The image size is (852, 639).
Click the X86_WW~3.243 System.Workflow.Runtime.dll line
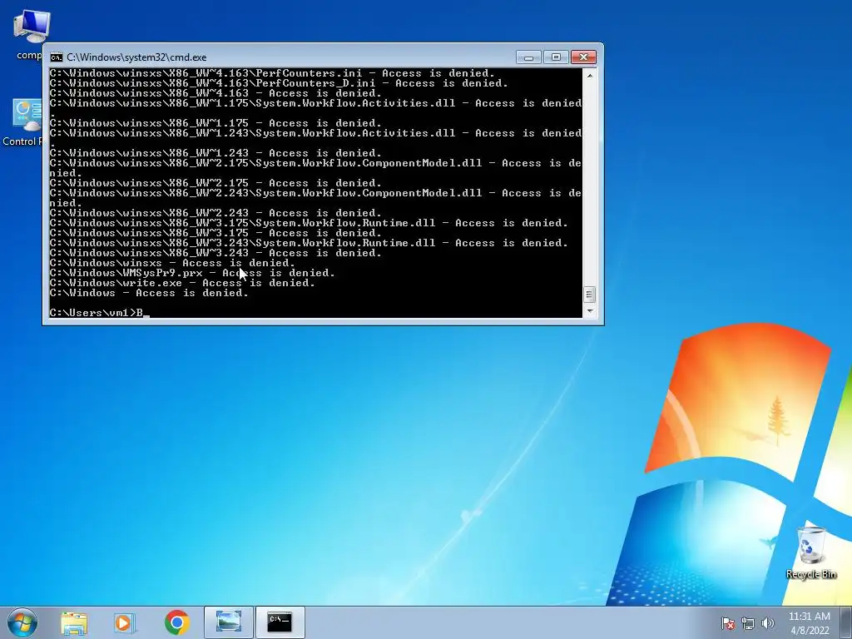308,243
